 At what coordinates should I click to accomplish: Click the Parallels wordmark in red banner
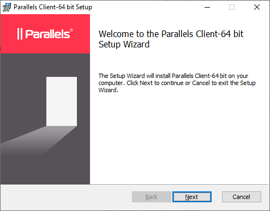47,34
